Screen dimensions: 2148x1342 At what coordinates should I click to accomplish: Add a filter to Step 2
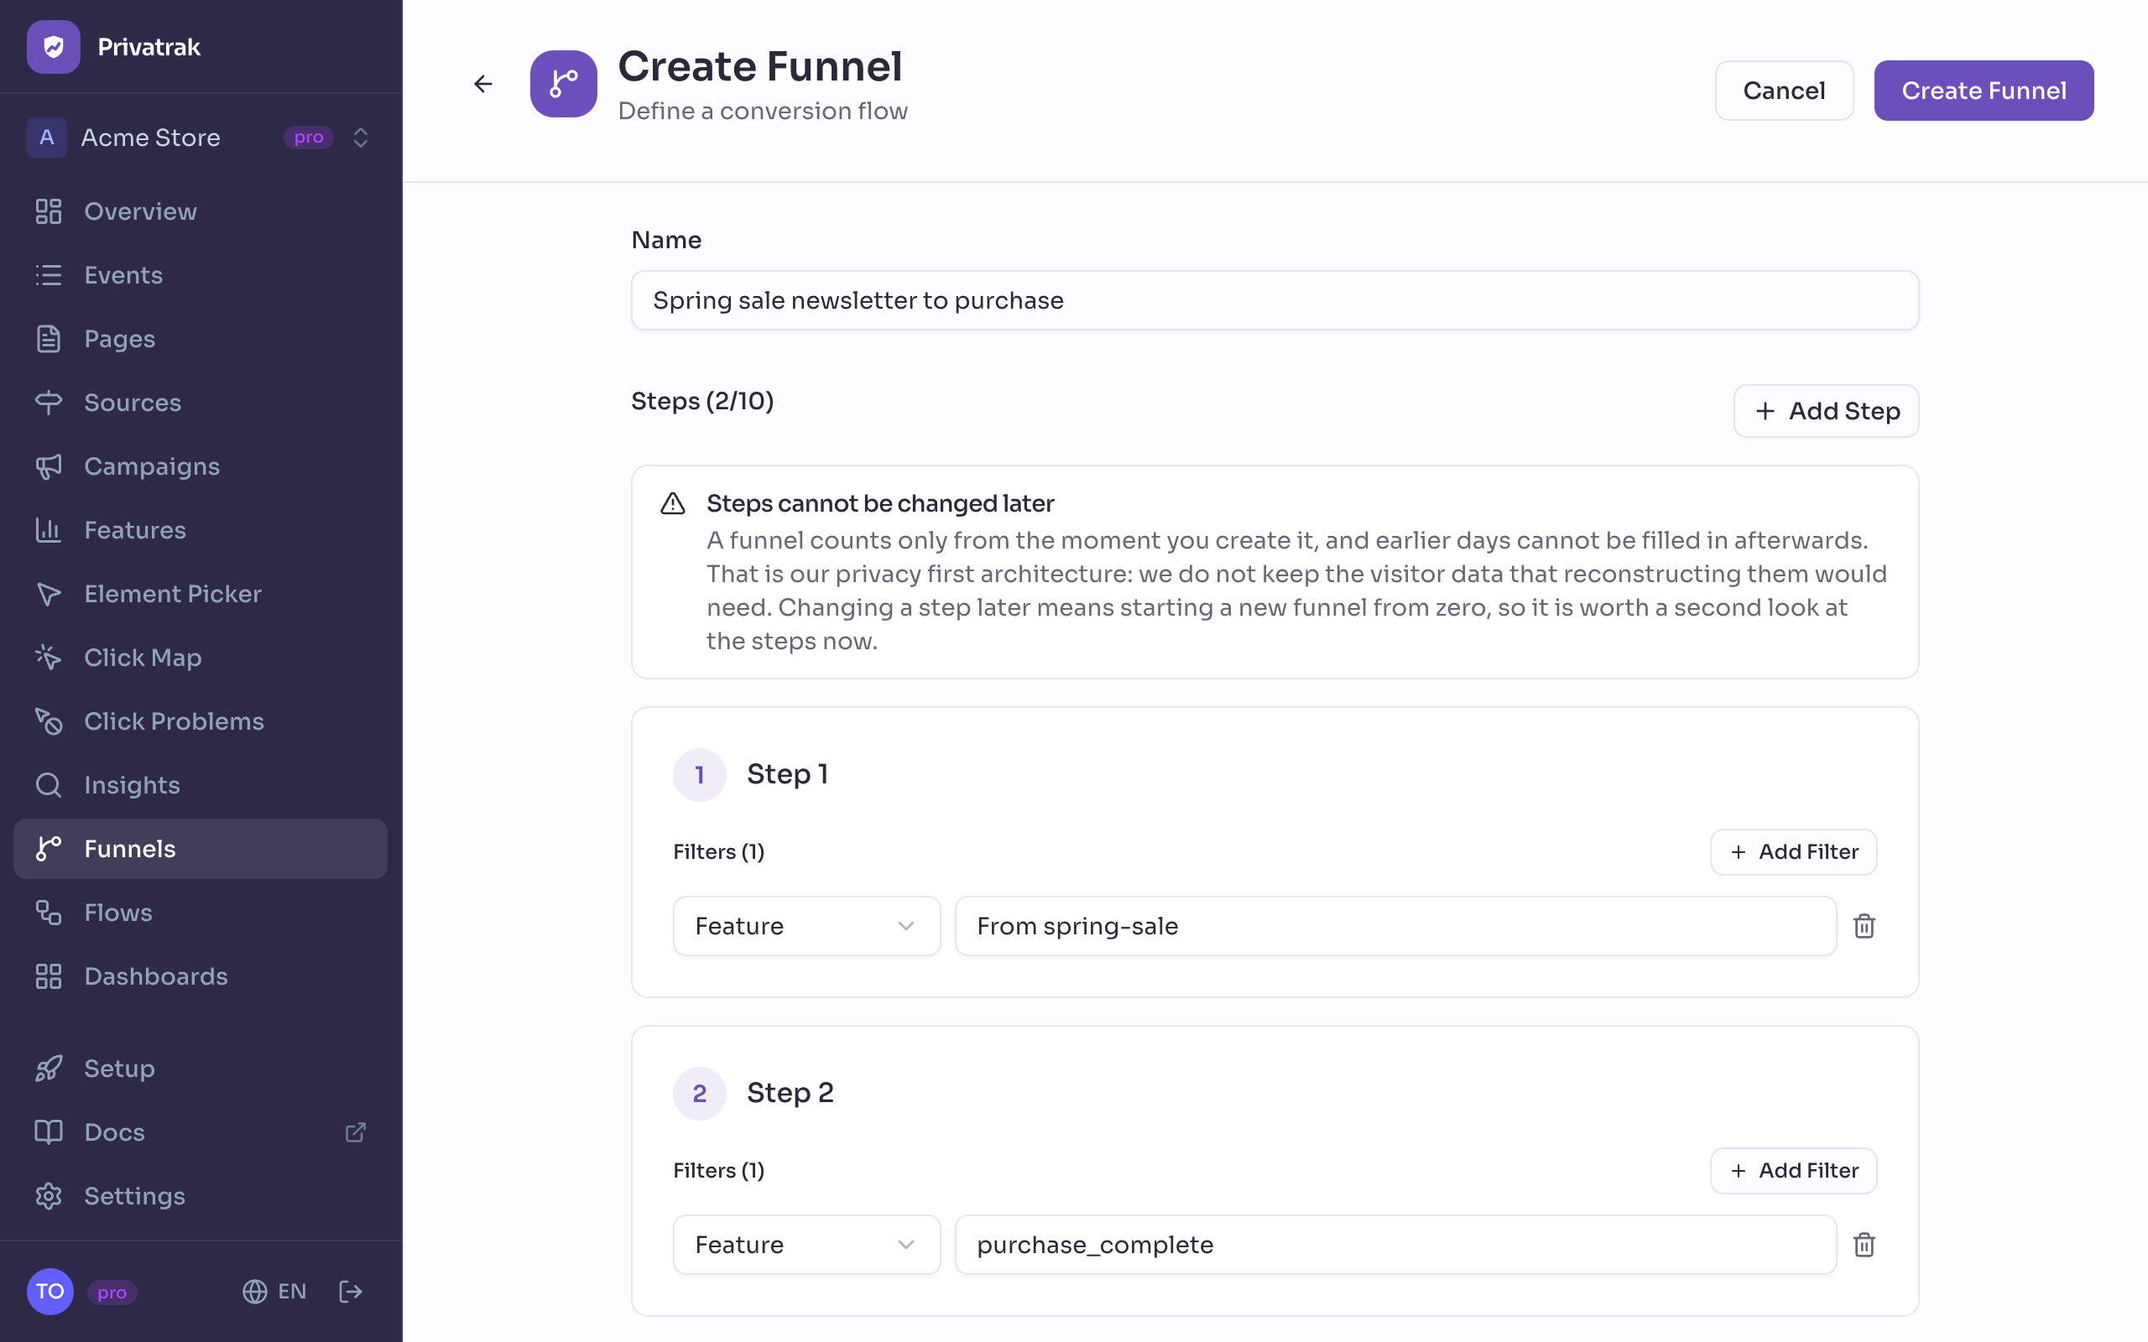pyautogui.click(x=1793, y=1171)
